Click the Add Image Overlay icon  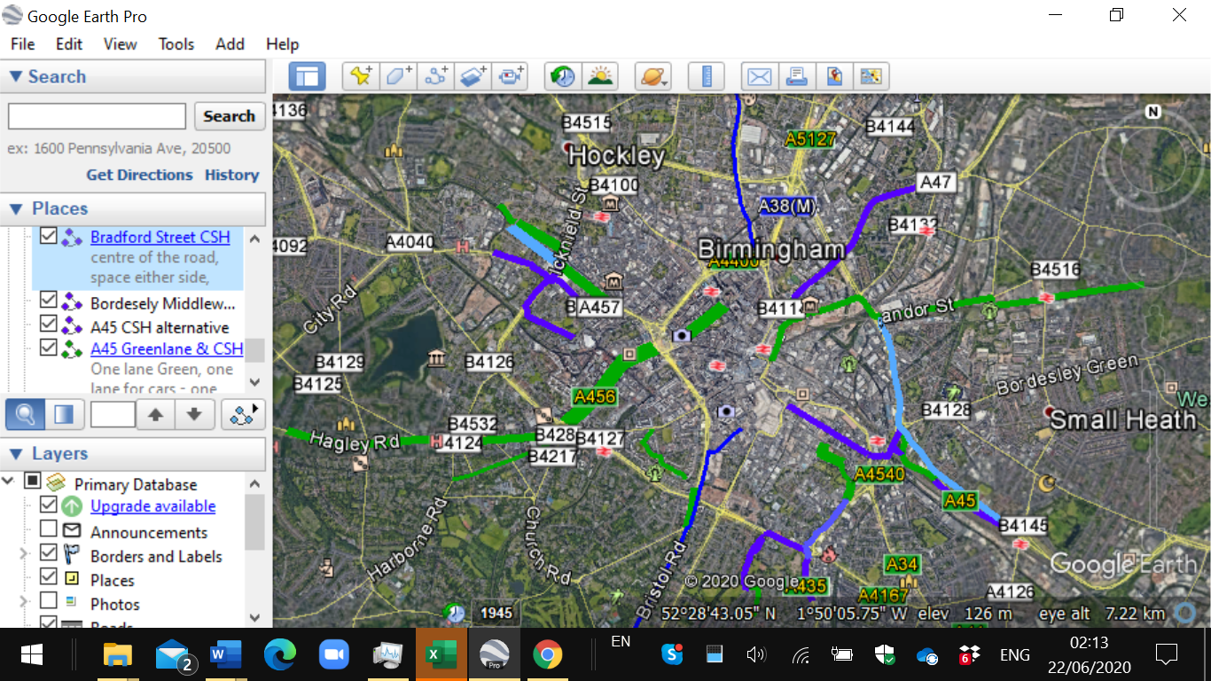click(473, 76)
